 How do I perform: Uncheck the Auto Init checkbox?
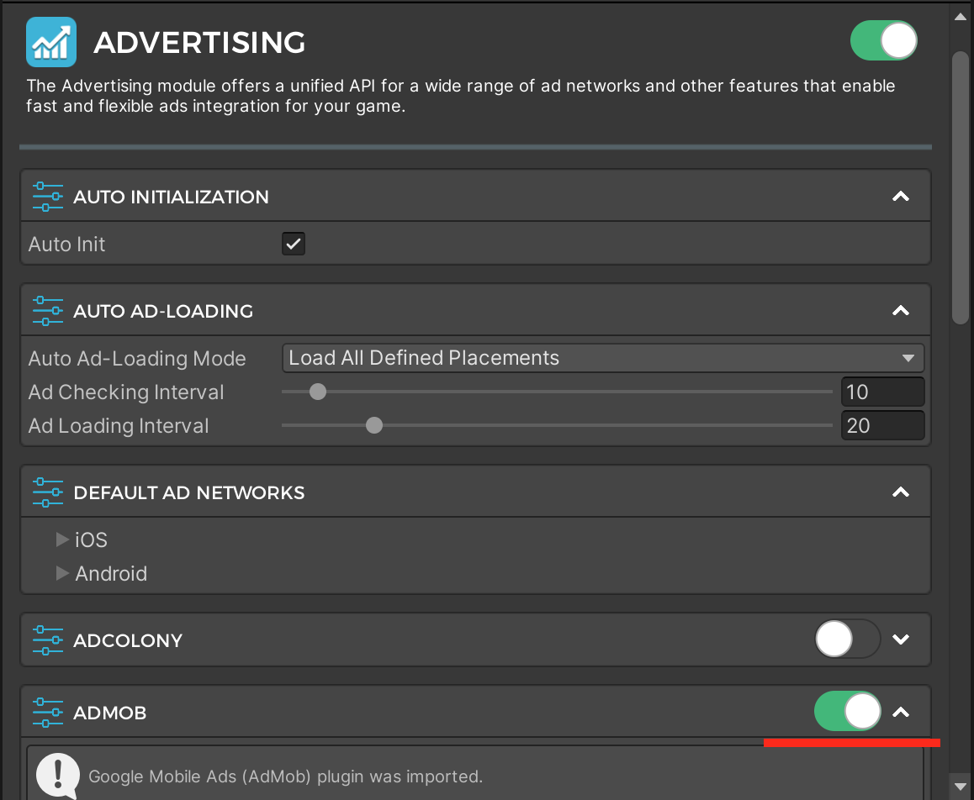(x=294, y=244)
